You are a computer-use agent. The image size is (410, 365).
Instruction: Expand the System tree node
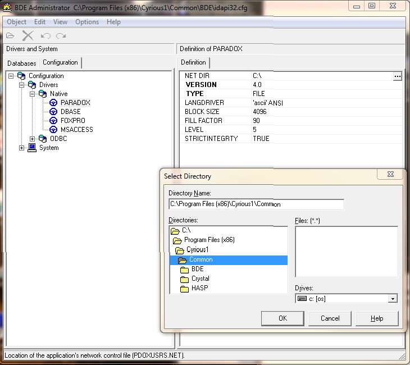21,148
